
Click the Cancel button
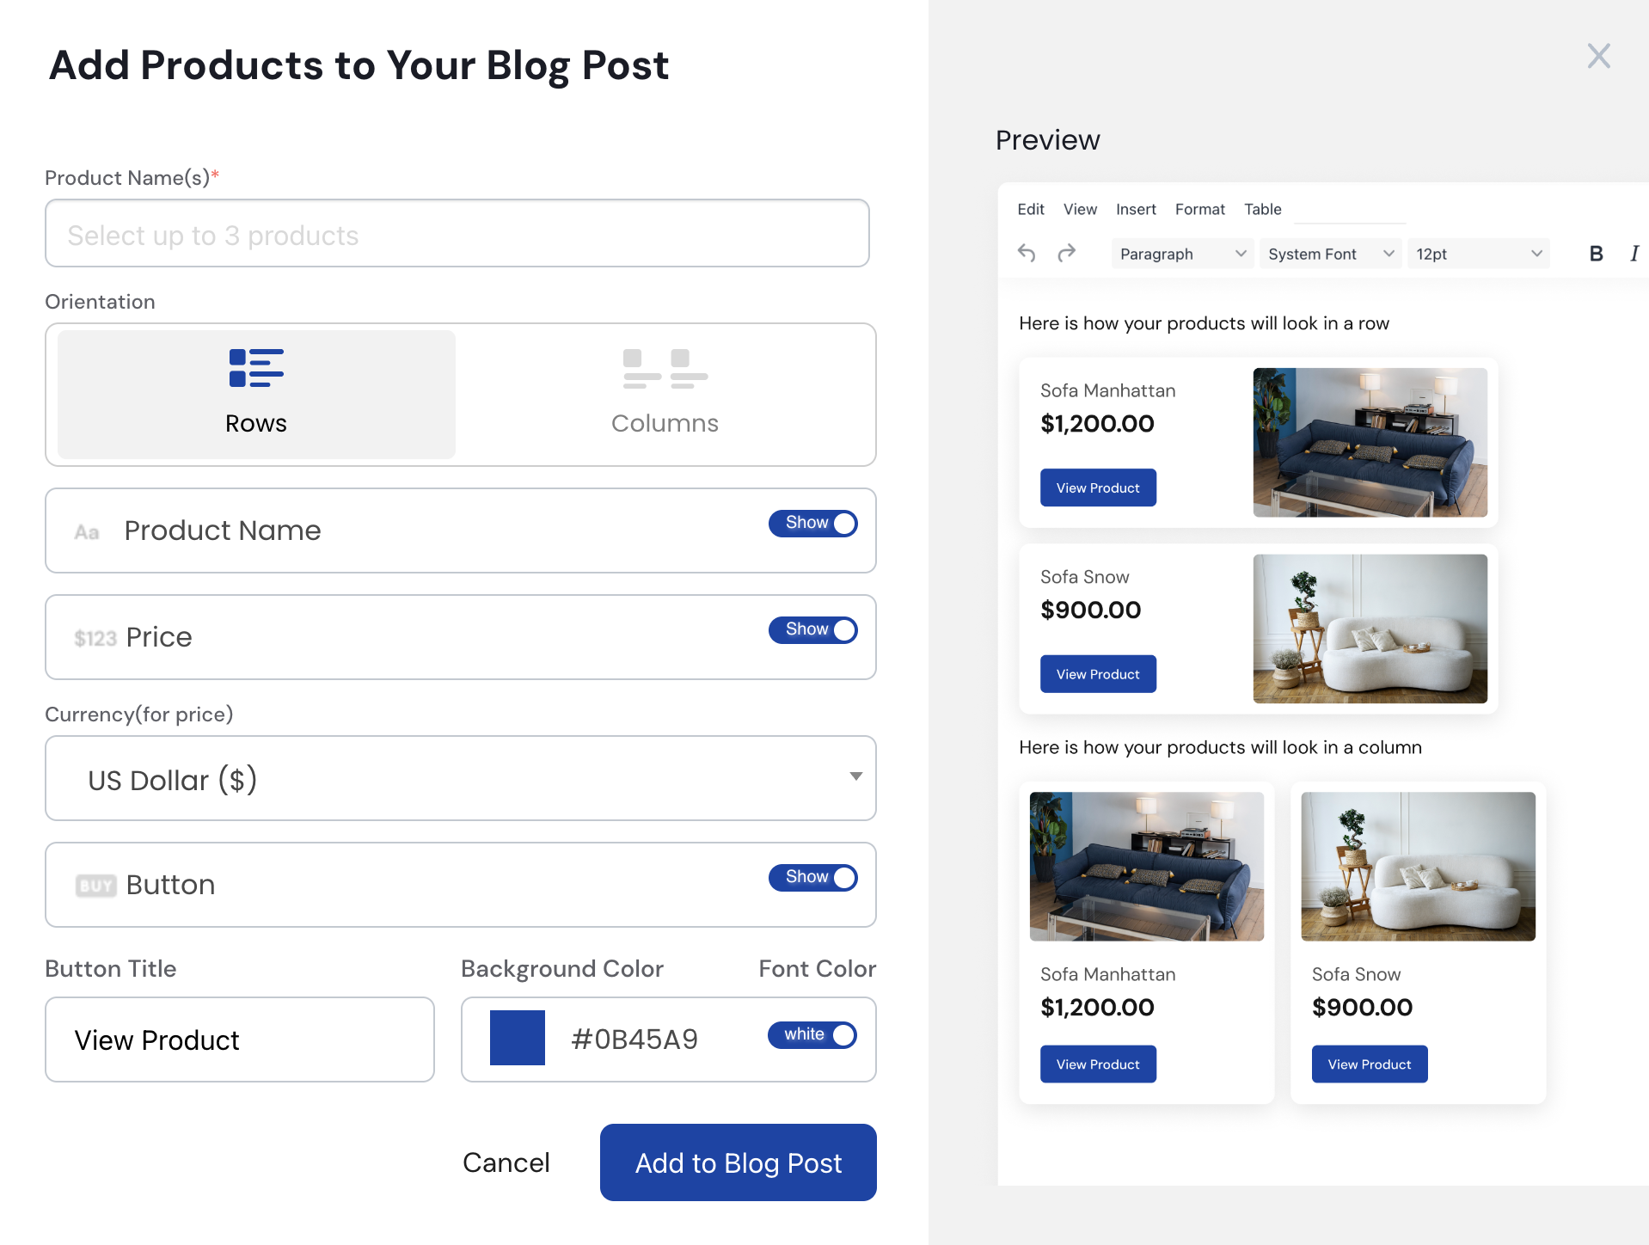click(x=506, y=1162)
